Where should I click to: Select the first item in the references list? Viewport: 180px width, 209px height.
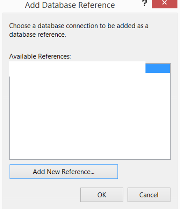pyautogui.click(x=89, y=69)
